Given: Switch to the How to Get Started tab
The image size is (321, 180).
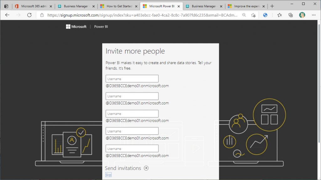Looking at the screenshot, I should [119, 6].
